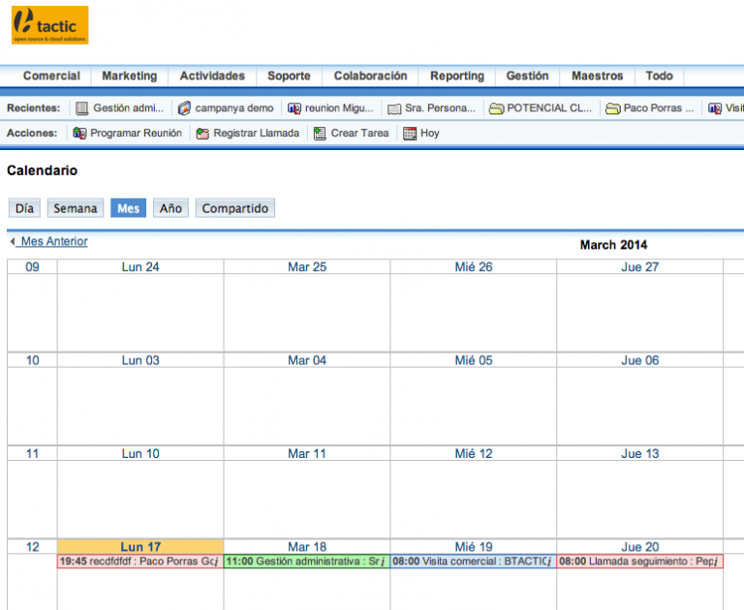
Task: Open day Mar 04
Action: [x=307, y=360]
